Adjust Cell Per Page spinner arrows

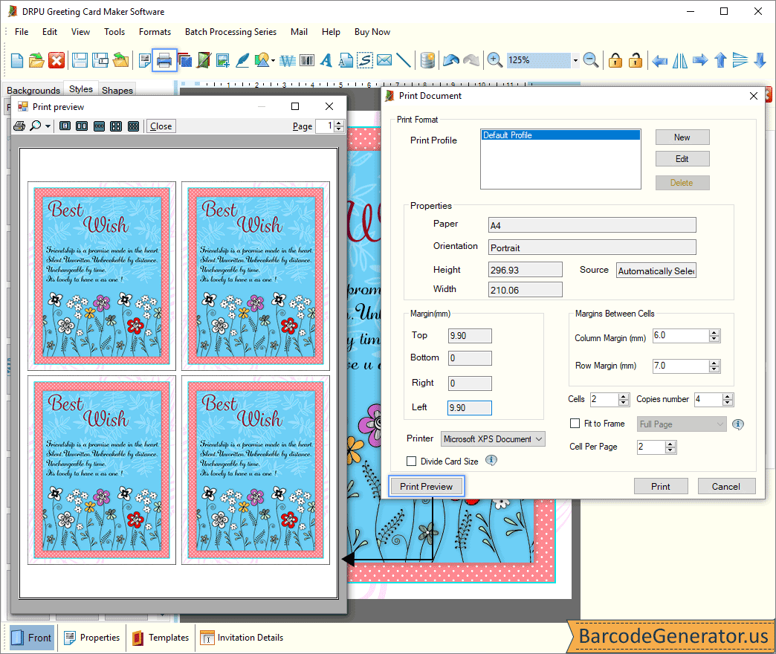tap(670, 447)
